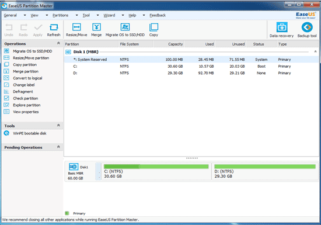
Task: Open the Tool menu dropdown arrow
Action: click(x=97, y=15)
